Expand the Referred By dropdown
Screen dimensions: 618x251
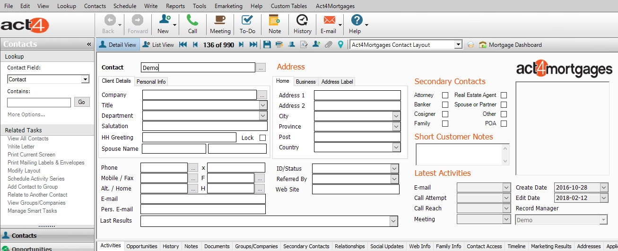tap(394, 179)
